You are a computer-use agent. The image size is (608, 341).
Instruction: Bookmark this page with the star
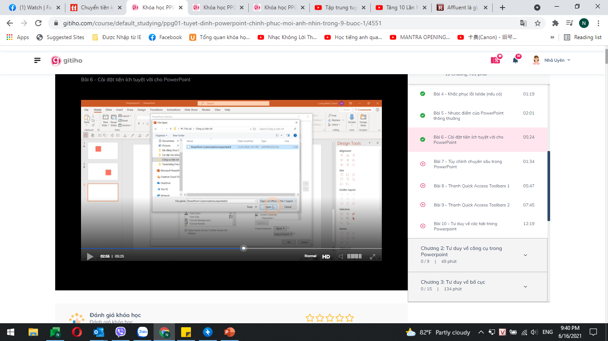coord(538,23)
